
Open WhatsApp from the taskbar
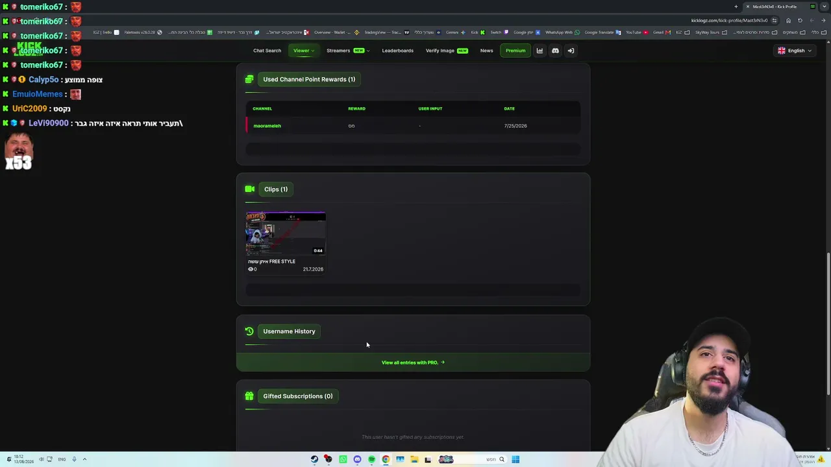click(343, 459)
